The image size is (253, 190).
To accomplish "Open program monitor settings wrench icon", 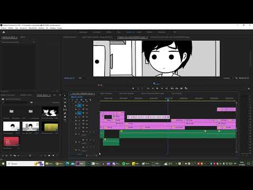I will (x=236, y=78).
